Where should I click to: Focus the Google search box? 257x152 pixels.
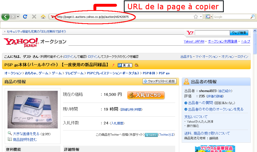tap(231, 17)
